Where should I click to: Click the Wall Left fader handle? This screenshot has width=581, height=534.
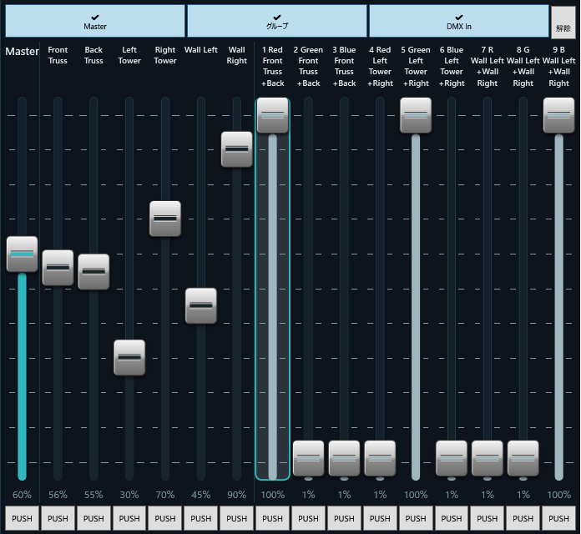(x=201, y=306)
